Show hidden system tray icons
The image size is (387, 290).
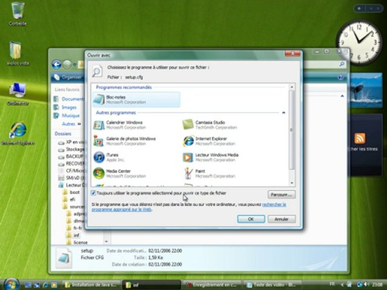(342, 285)
